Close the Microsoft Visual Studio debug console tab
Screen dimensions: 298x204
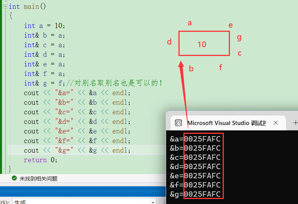[x=276, y=123]
